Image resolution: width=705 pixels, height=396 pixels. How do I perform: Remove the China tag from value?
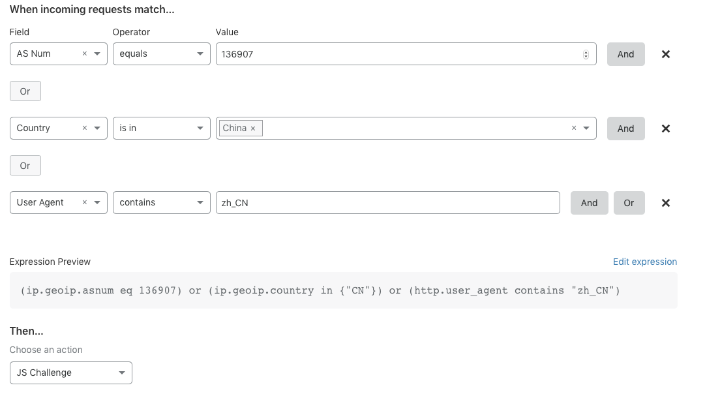coord(253,129)
